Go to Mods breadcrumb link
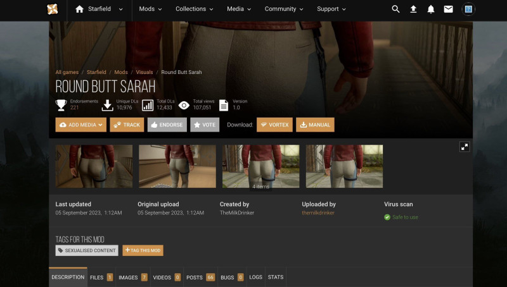The width and height of the screenshot is (507, 287). pyautogui.click(x=121, y=72)
